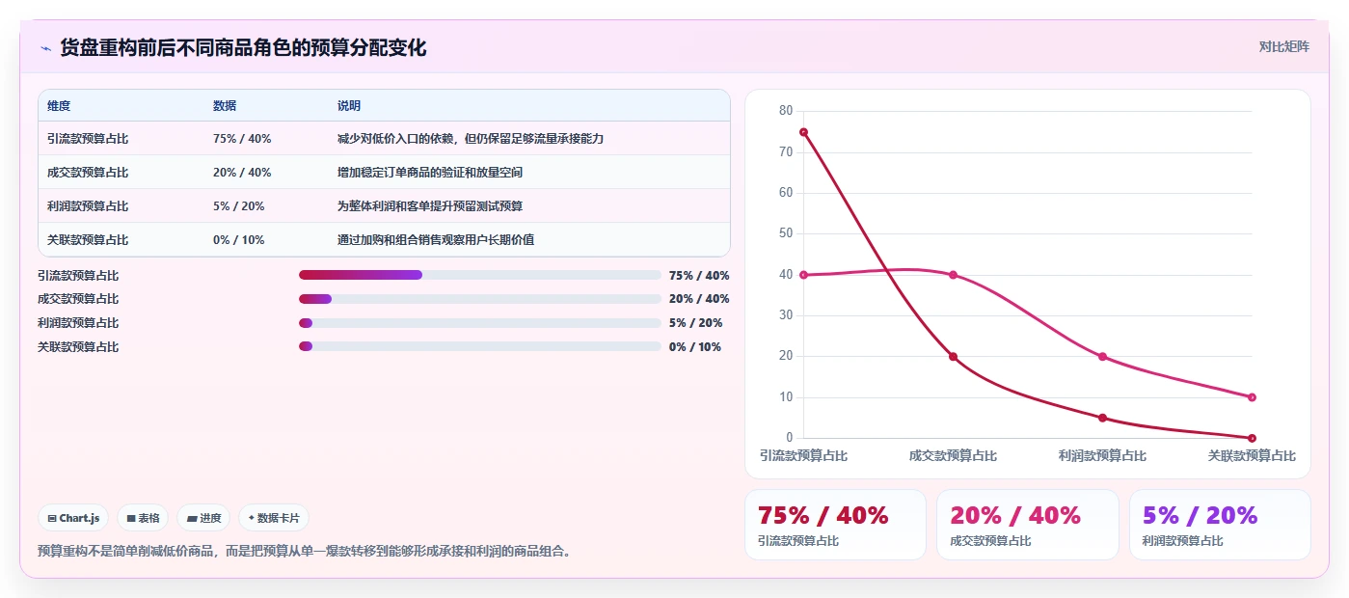Viewport: 1349px width, 598px height.
Task: Click dark red line point at 利润款预算占比 (5)
Action: point(1102,418)
